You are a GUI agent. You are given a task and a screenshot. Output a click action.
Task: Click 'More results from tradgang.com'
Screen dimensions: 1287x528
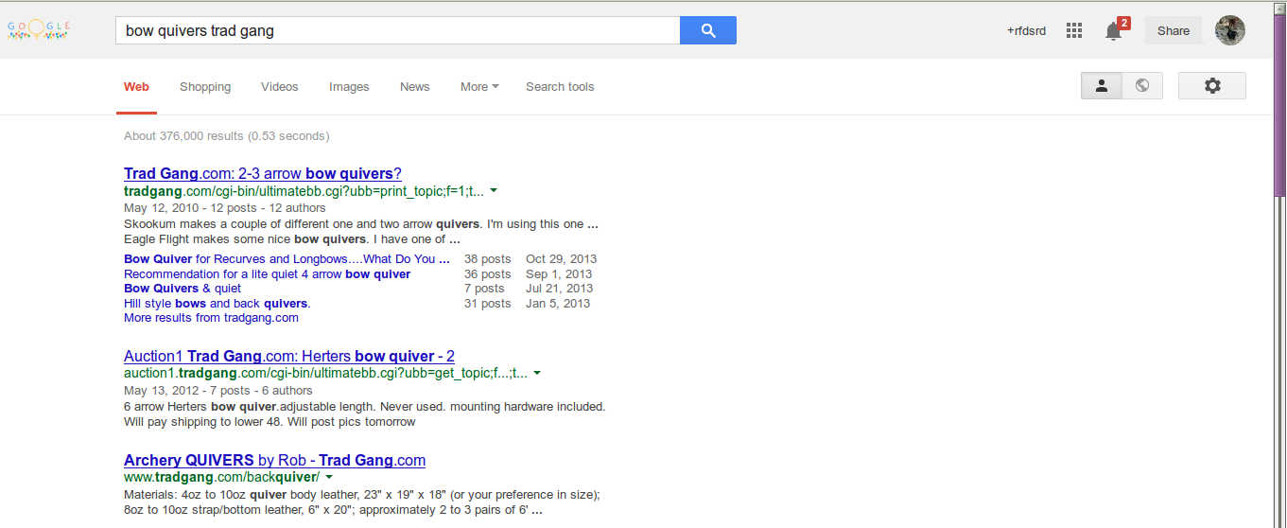tap(211, 318)
